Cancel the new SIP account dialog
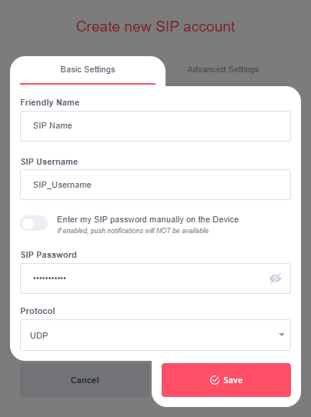Screen dimensions: 311x417 click(x=85, y=380)
